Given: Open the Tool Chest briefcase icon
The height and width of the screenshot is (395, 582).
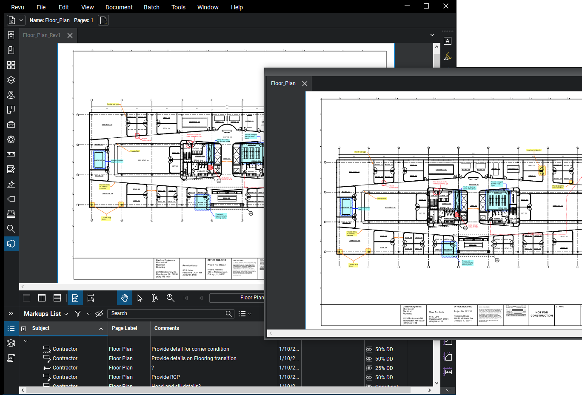Looking at the screenshot, I should pos(11,125).
